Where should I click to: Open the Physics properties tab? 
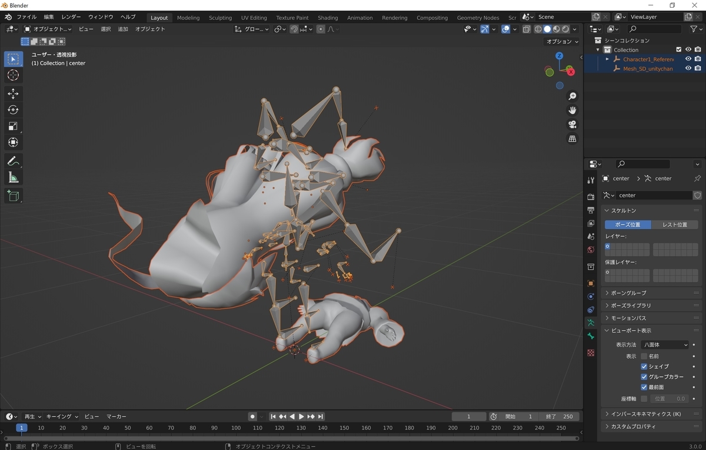click(x=591, y=297)
